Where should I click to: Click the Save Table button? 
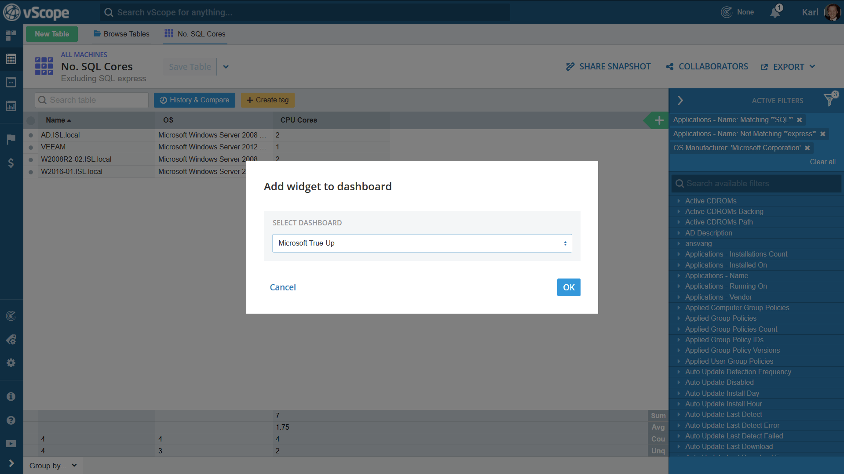[x=190, y=67]
